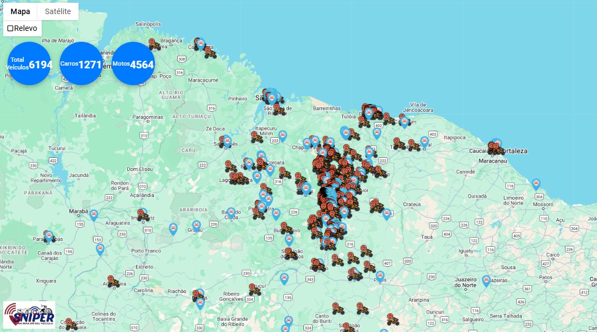
Task: Enable the Relevo terrain checkbox
Action: [x=10, y=28]
